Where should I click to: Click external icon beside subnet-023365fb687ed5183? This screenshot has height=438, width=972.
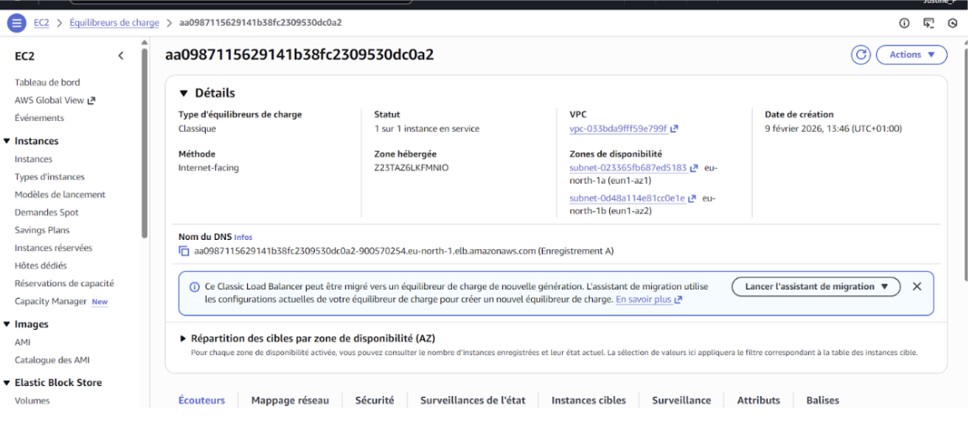coord(694,168)
